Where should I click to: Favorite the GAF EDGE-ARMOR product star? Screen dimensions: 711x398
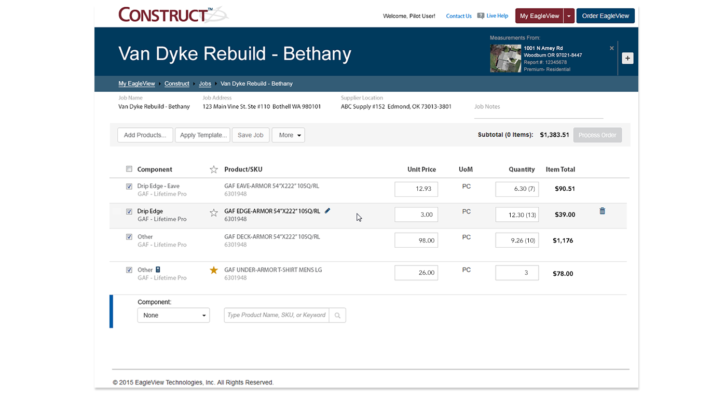point(214,212)
